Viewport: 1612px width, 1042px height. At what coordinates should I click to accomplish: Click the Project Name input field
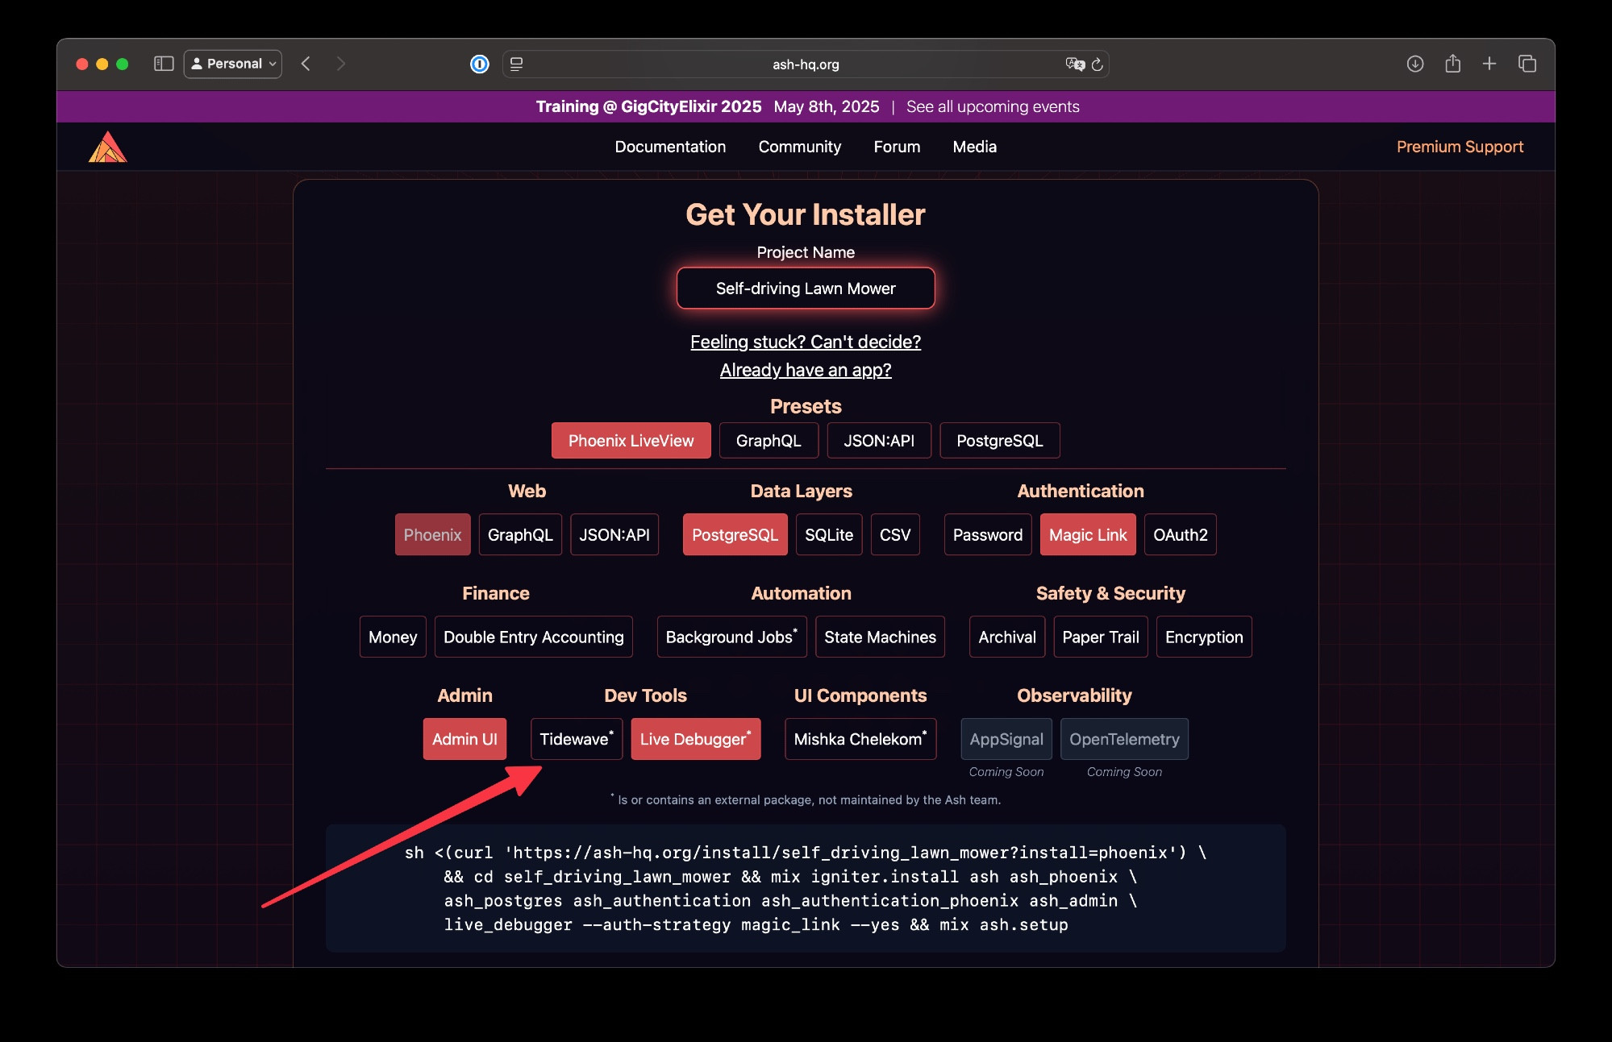[806, 289]
